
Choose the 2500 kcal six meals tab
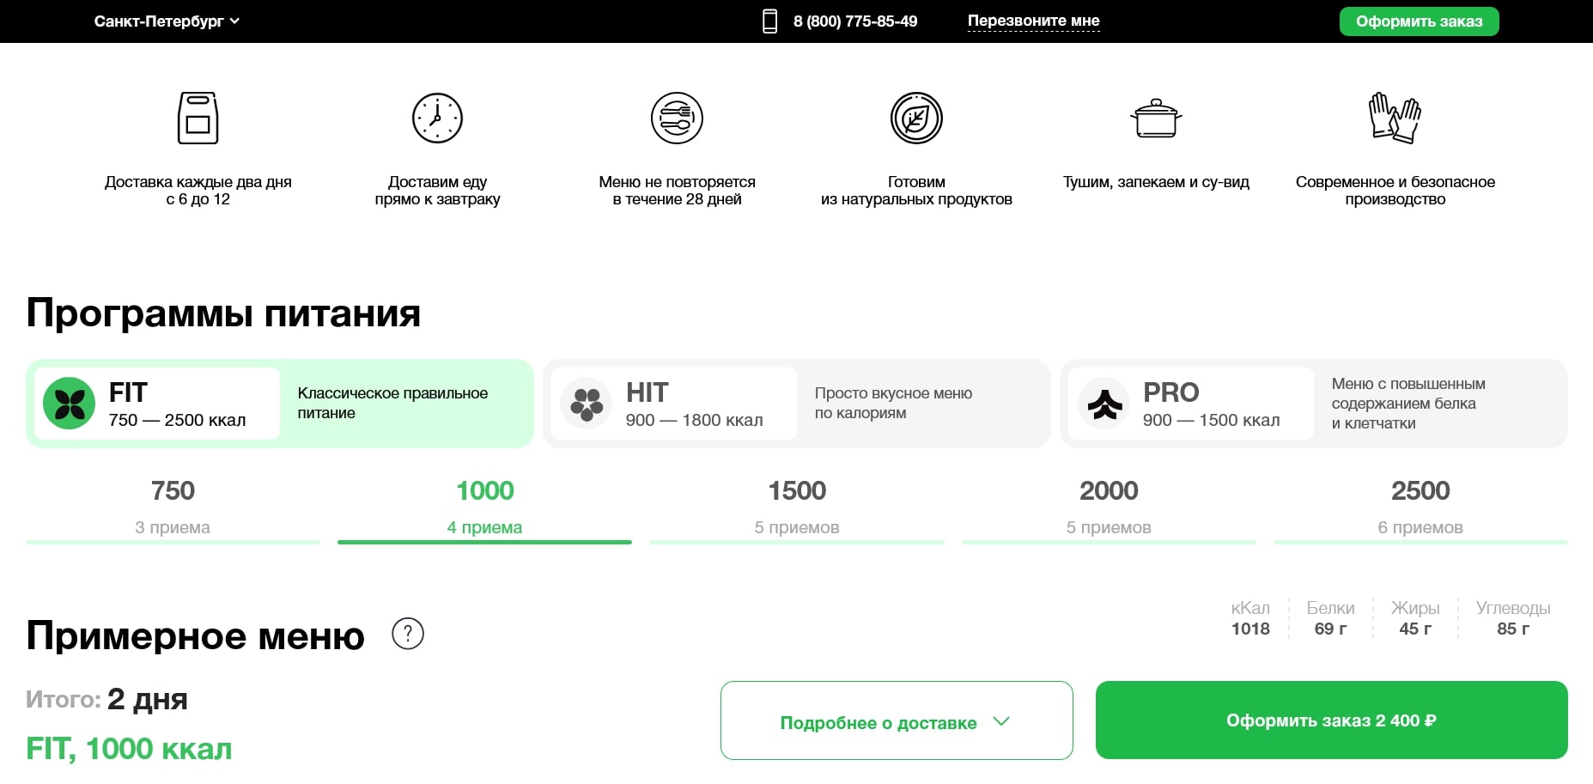[1420, 507]
